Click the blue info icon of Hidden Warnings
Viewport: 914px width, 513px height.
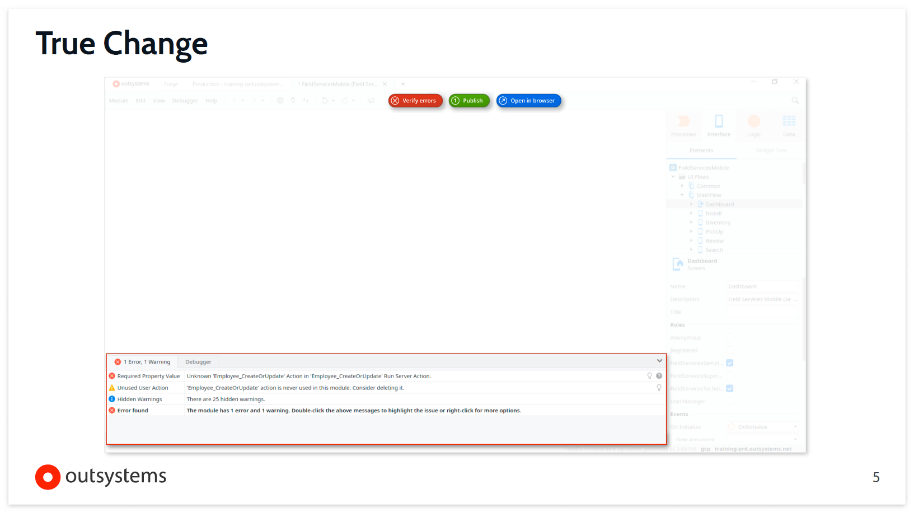[112, 399]
